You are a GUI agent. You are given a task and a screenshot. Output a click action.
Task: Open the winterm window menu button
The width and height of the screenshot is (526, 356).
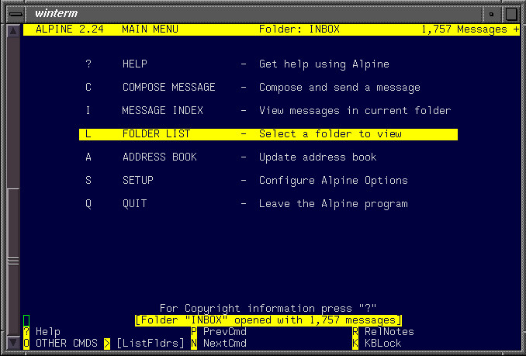tap(16, 14)
